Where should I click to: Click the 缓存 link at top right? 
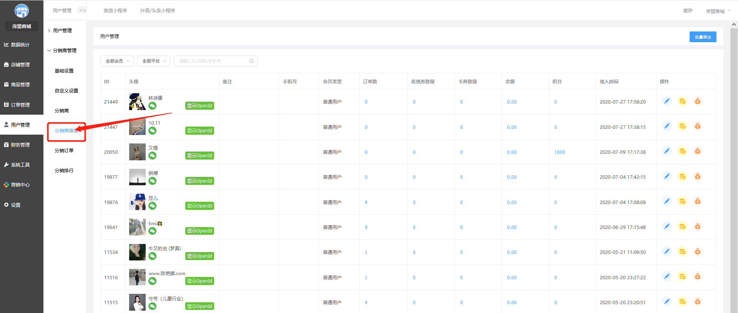point(688,11)
